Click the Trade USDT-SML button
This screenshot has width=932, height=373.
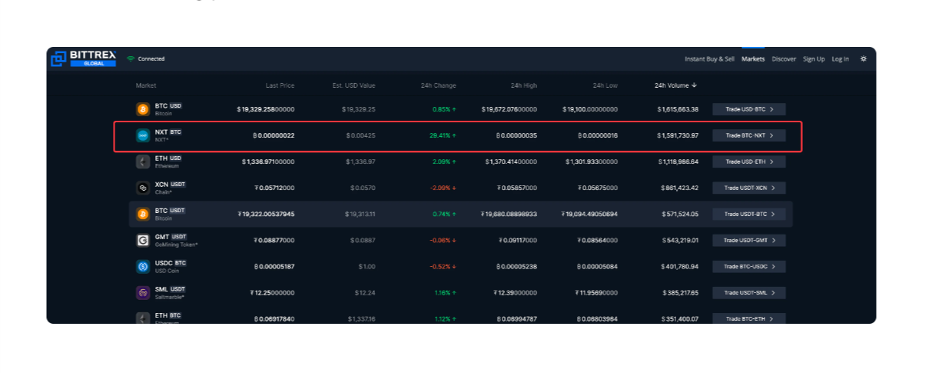[x=749, y=293]
